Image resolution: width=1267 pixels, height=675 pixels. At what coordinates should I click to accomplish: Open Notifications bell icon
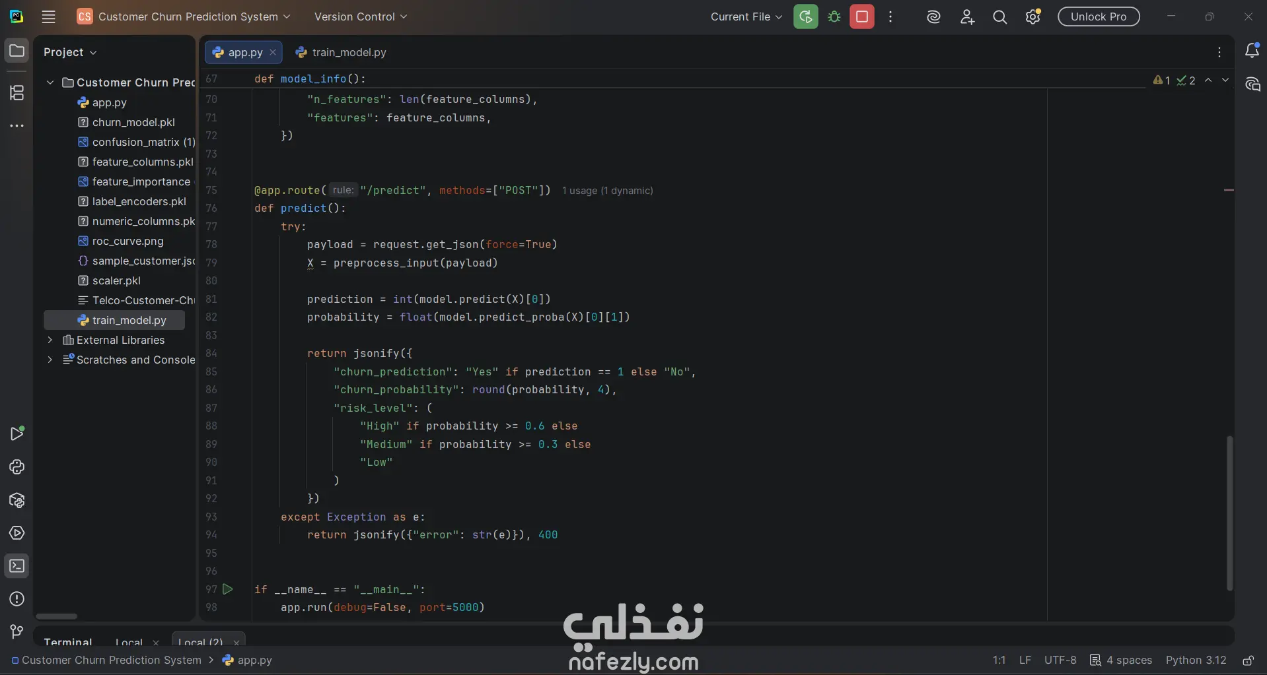pyautogui.click(x=1252, y=51)
